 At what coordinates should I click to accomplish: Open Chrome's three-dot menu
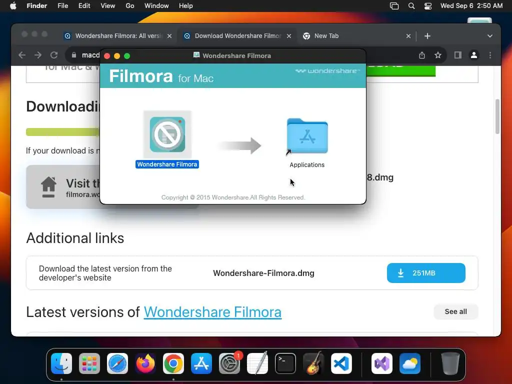(490, 55)
